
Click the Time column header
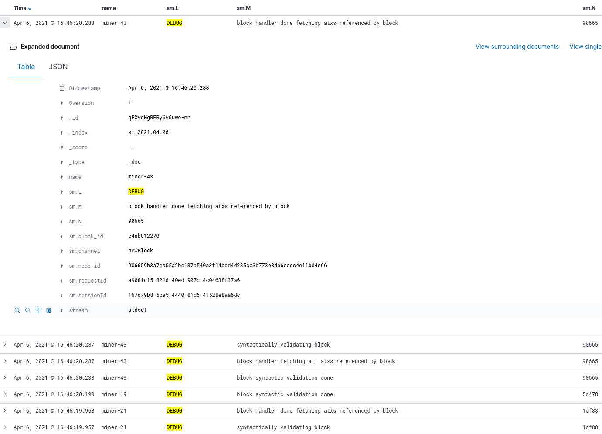pos(20,8)
